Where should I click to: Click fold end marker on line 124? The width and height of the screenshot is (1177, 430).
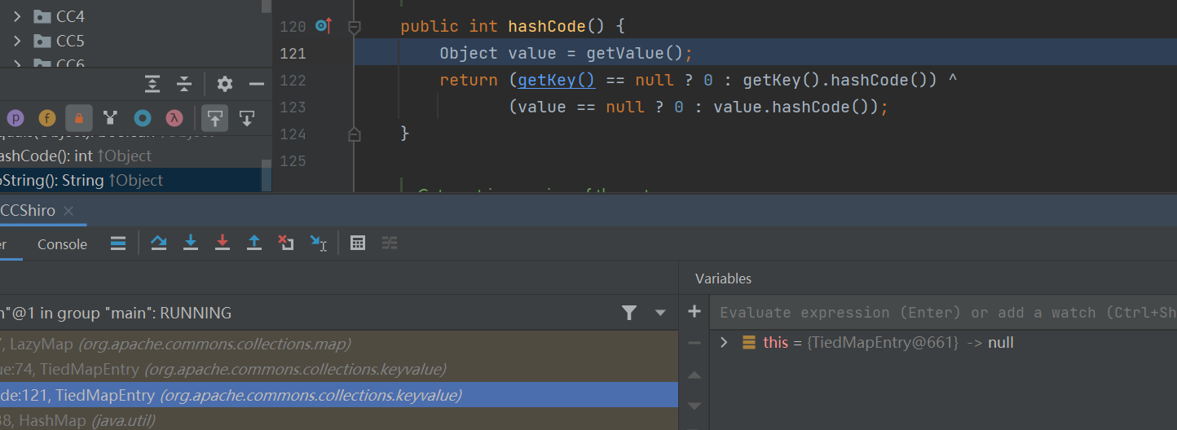pos(354,134)
